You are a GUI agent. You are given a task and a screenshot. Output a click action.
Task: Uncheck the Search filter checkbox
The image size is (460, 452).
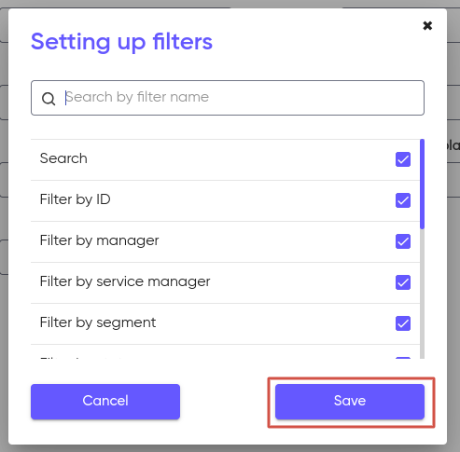click(x=403, y=159)
